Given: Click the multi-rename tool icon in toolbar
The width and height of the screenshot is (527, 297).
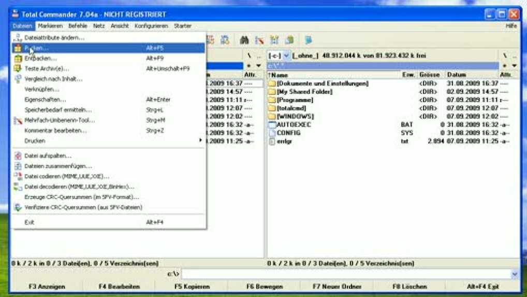Looking at the screenshot, I should (259, 40).
